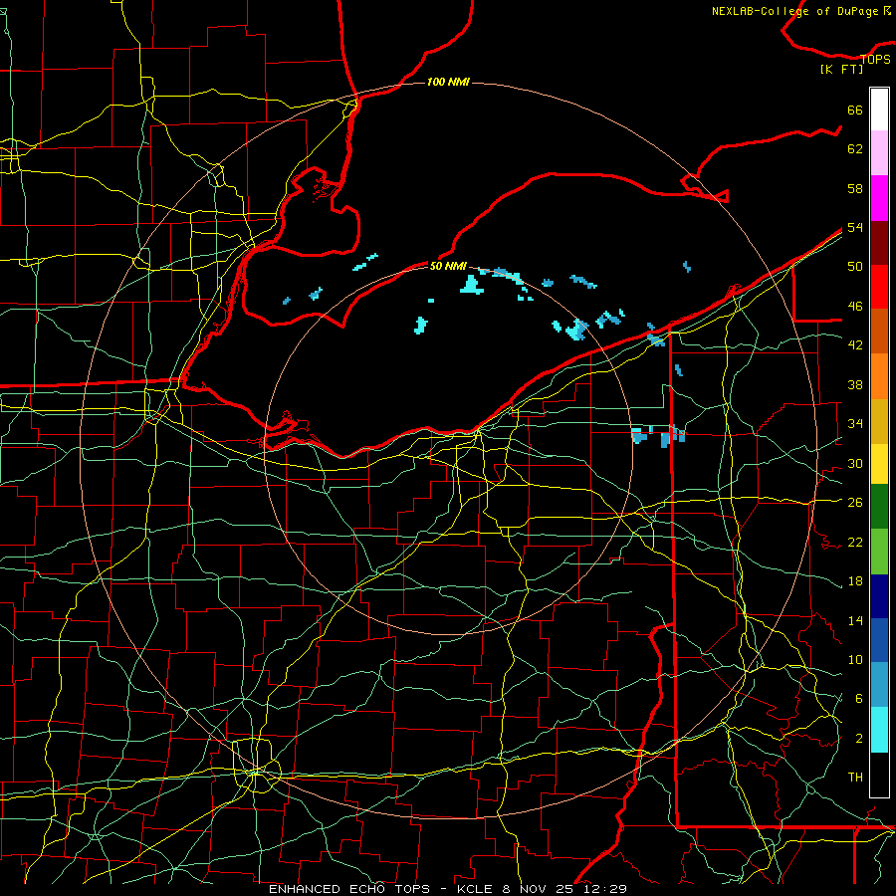
Task: Pick the medium blue swatch in the echo tops scale
Action: tap(879, 640)
